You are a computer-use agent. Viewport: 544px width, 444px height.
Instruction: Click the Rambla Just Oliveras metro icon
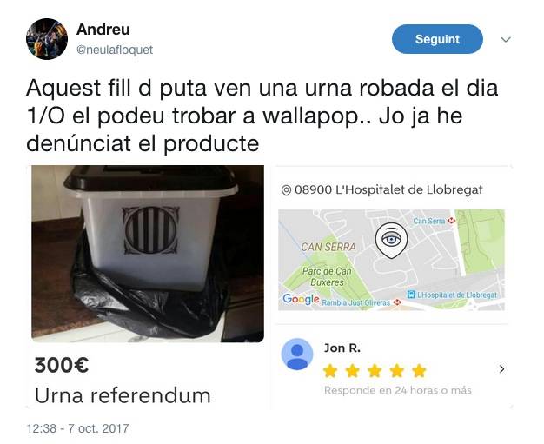pyautogui.click(x=398, y=302)
